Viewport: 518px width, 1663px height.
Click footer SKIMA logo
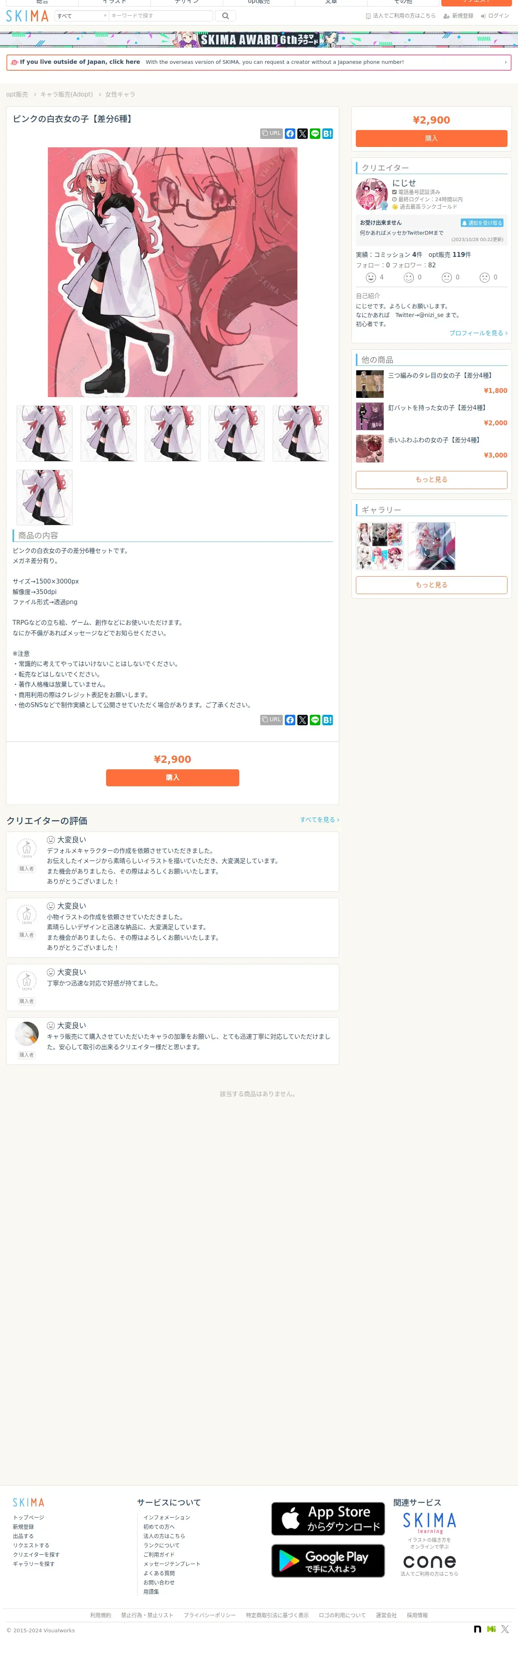[x=28, y=1503]
